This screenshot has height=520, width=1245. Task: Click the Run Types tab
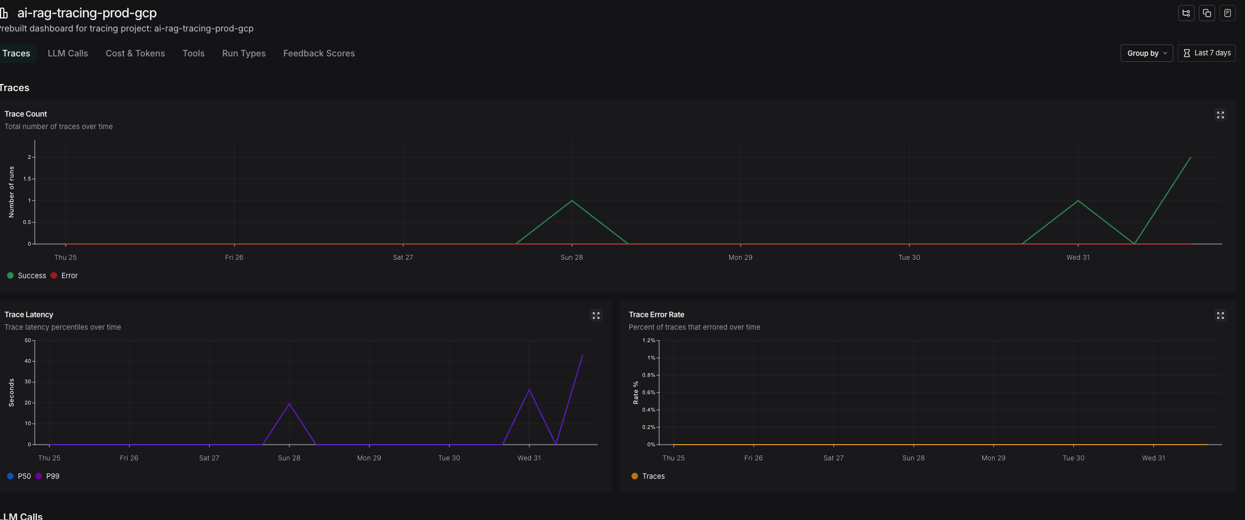(x=243, y=53)
